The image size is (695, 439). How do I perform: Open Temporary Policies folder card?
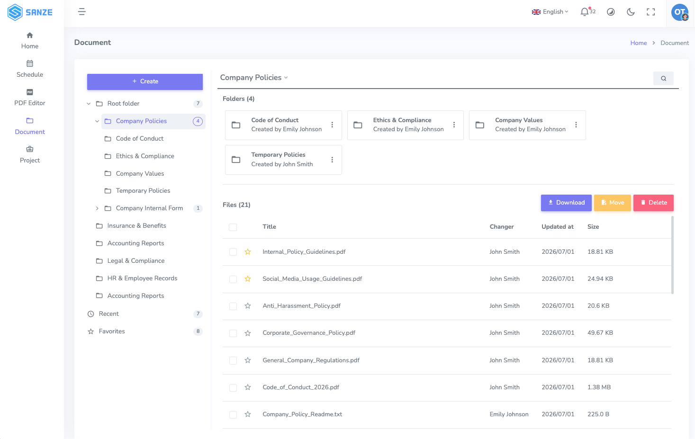(283, 160)
